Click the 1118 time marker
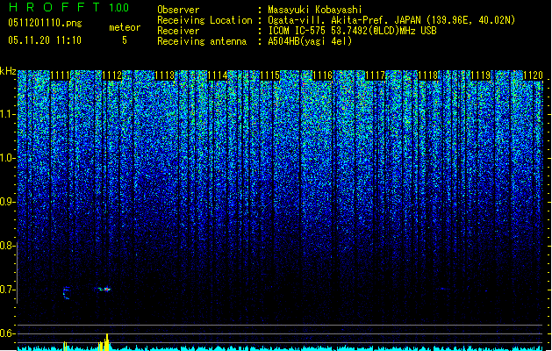The height and width of the screenshot is (351, 552). (427, 75)
